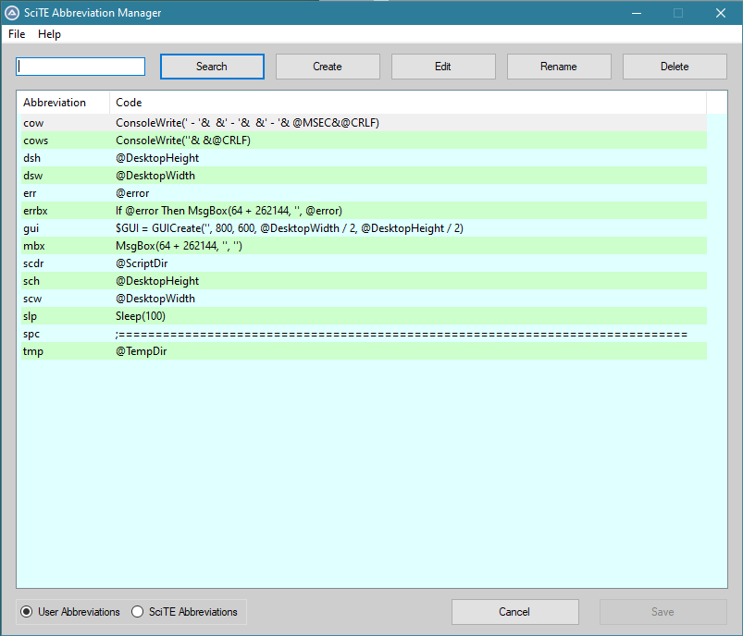Select the 'slp' abbreviation row

tap(364, 316)
